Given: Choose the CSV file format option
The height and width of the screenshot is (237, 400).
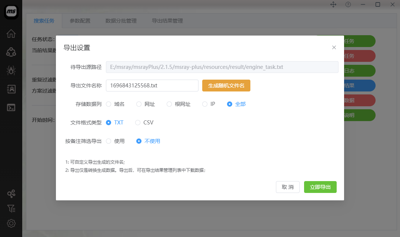Looking at the screenshot, I should 138,123.
